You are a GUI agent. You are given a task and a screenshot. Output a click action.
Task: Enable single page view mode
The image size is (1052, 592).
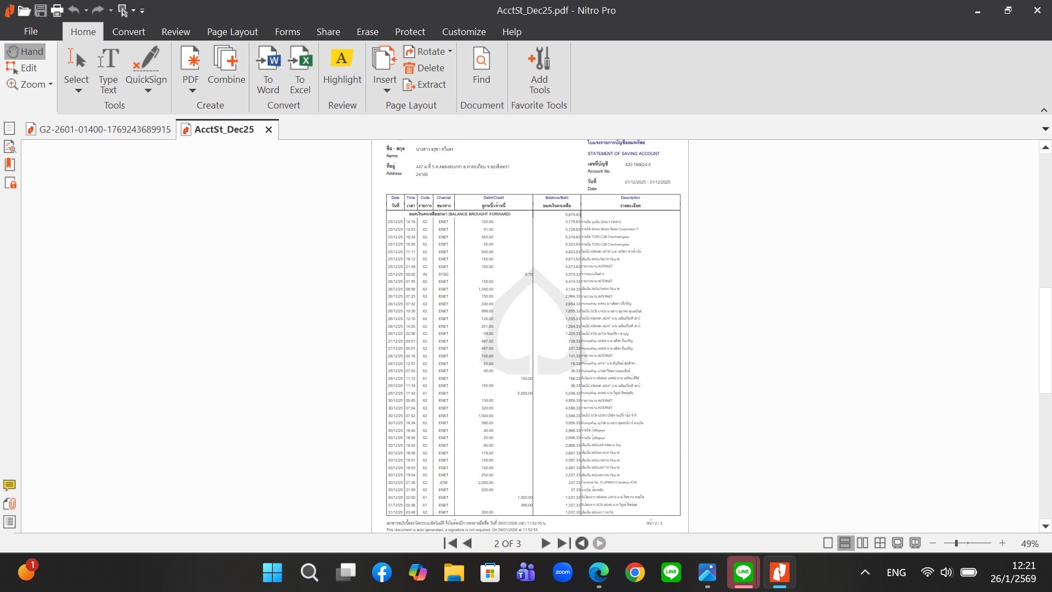click(828, 543)
